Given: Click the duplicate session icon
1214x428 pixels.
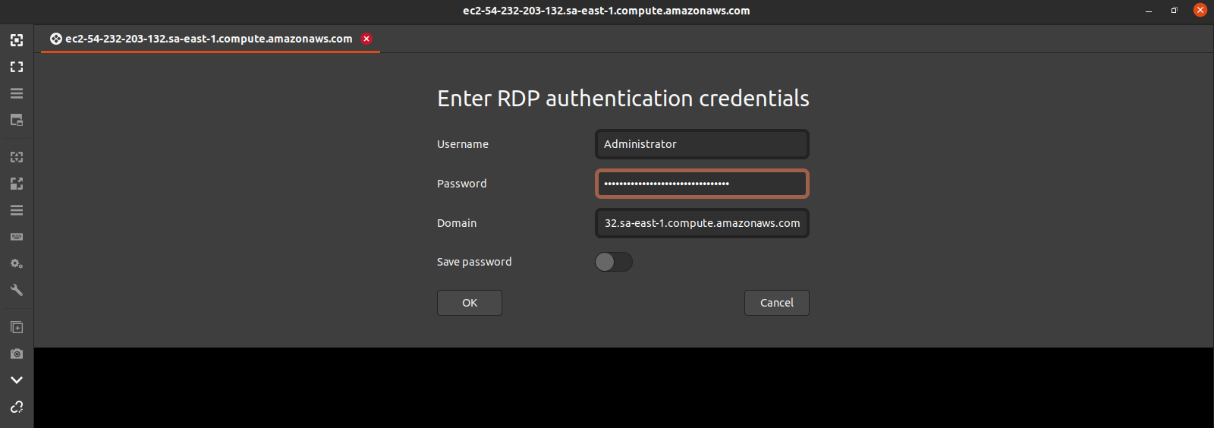Looking at the screenshot, I should click(17, 327).
